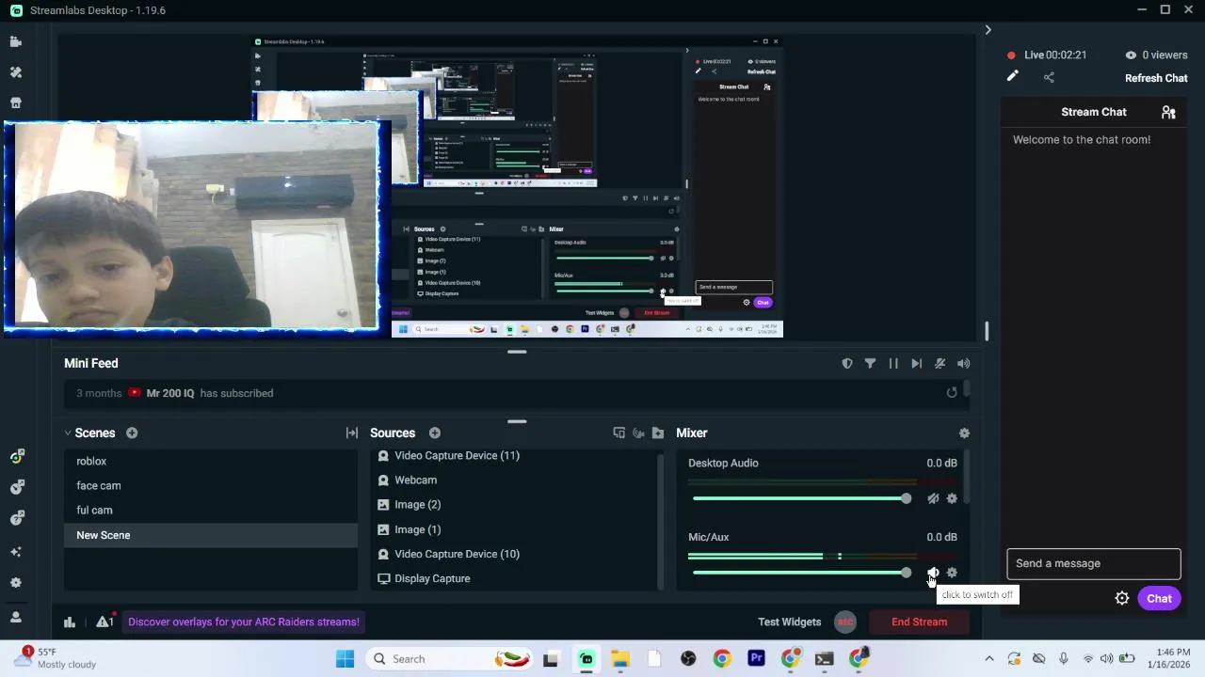Viewport: 1205px width, 677px height.
Task: Open Desktop Audio source settings gear
Action: click(952, 498)
